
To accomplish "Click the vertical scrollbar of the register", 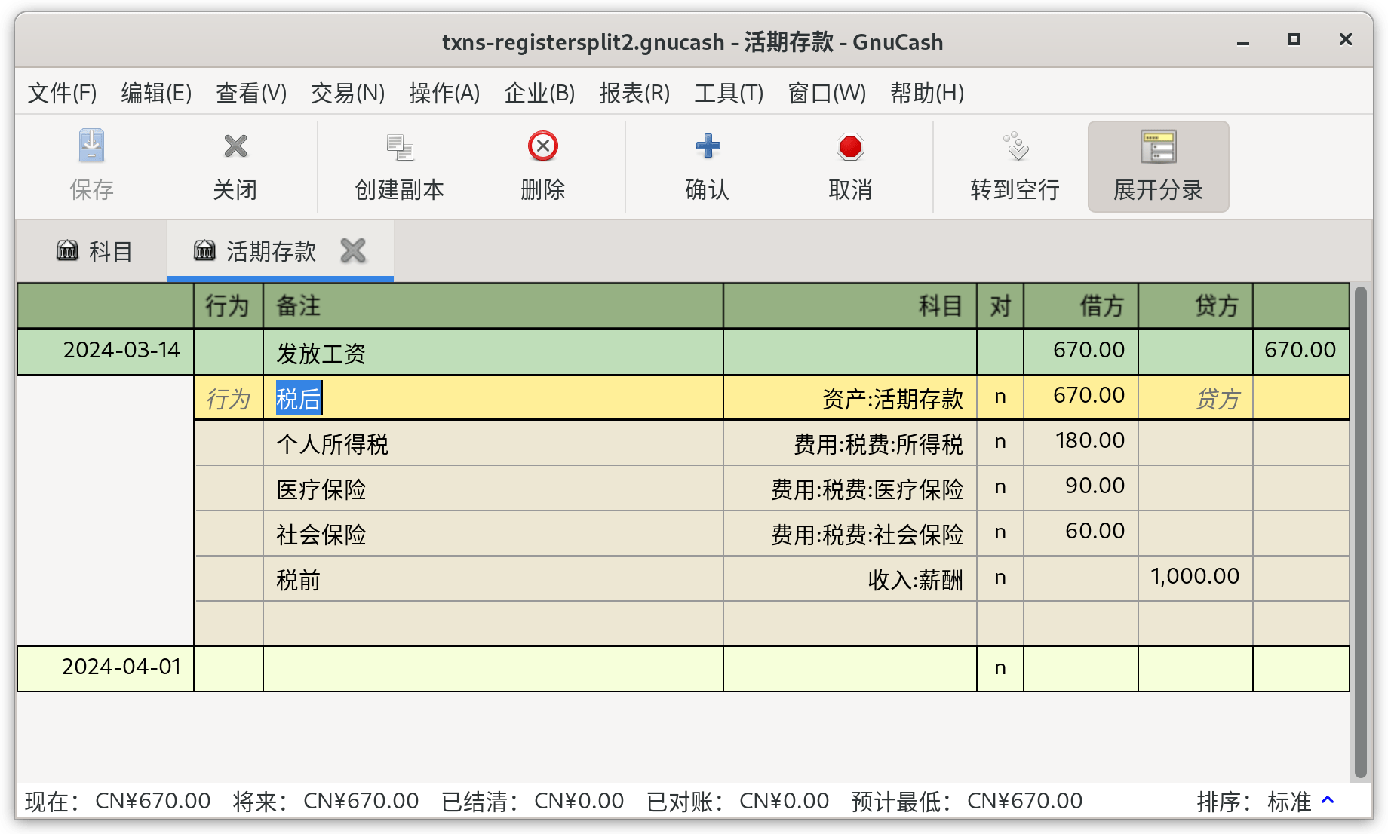I will pyautogui.click(x=1360, y=528).
